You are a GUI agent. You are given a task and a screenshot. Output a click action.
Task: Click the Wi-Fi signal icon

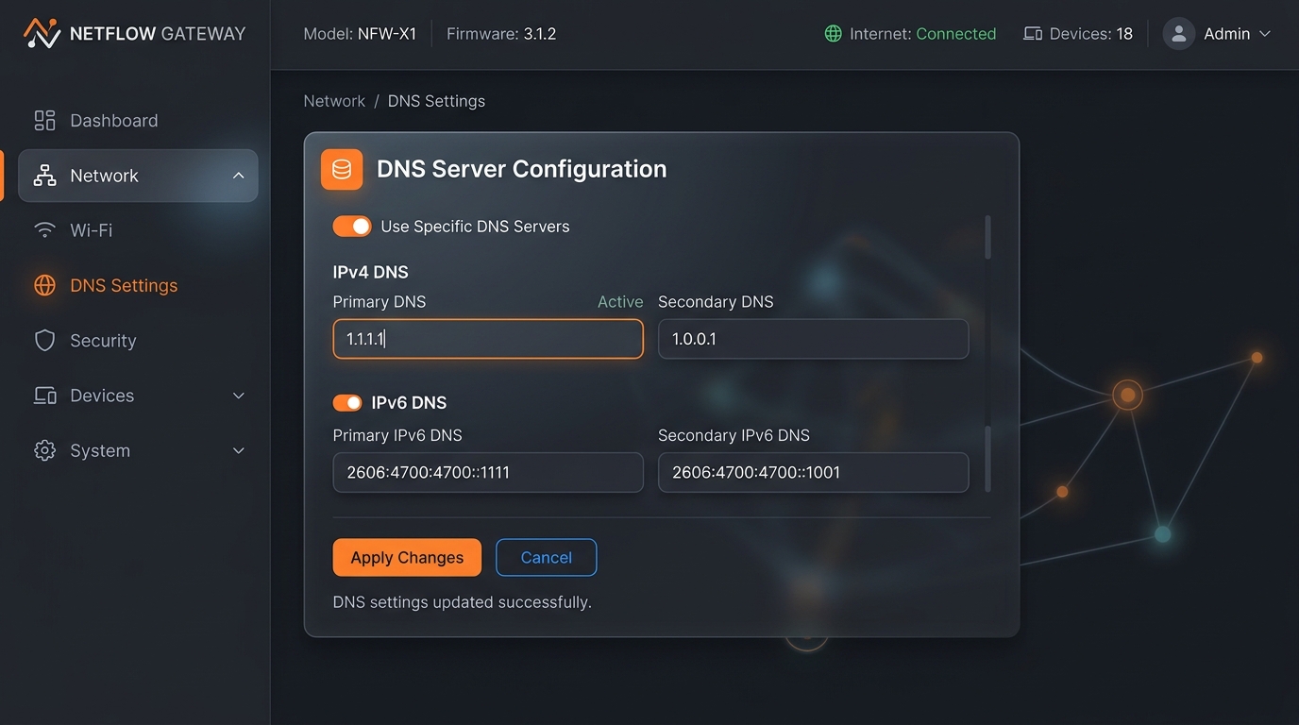44,230
